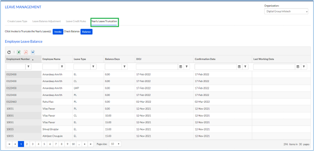The image size is (314, 151).
Task: Focus Leave Type filter field
Action: point(82,67)
